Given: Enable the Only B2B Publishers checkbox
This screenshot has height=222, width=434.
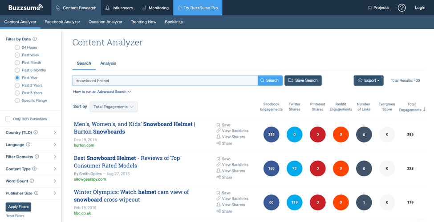Looking at the screenshot, I should tap(8, 119).
